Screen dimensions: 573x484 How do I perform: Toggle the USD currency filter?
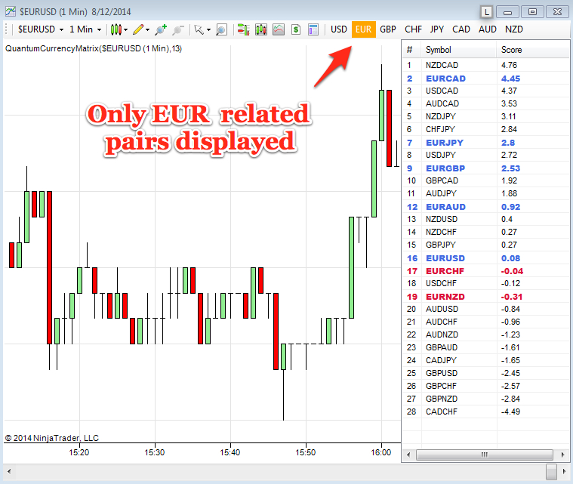pyautogui.click(x=339, y=29)
